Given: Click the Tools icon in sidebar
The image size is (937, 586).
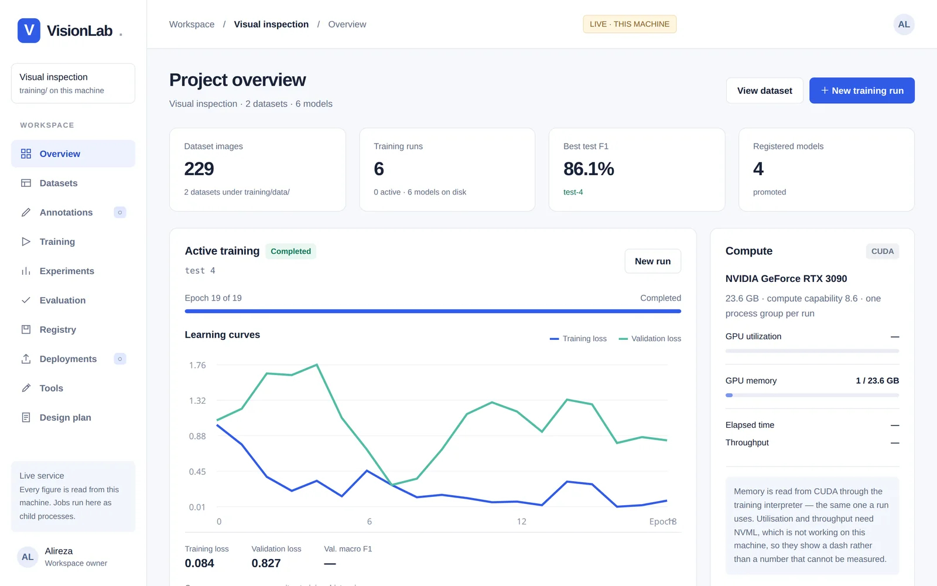Looking at the screenshot, I should [x=26, y=388].
